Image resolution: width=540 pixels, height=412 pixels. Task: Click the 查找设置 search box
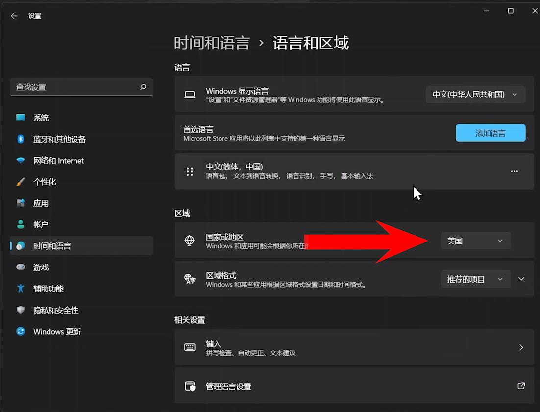tap(81, 87)
